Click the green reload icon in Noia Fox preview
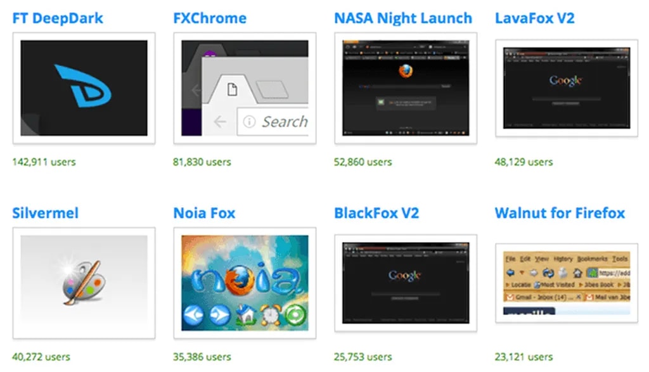Image resolution: width=649 pixels, height=372 pixels. [x=293, y=315]
